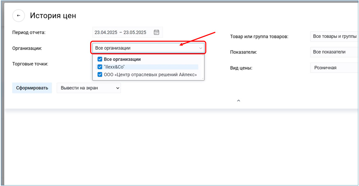Click the 'Товар или группа товаров:' label
This screenshot has width=359, height=186.
(x=259, y=36)
